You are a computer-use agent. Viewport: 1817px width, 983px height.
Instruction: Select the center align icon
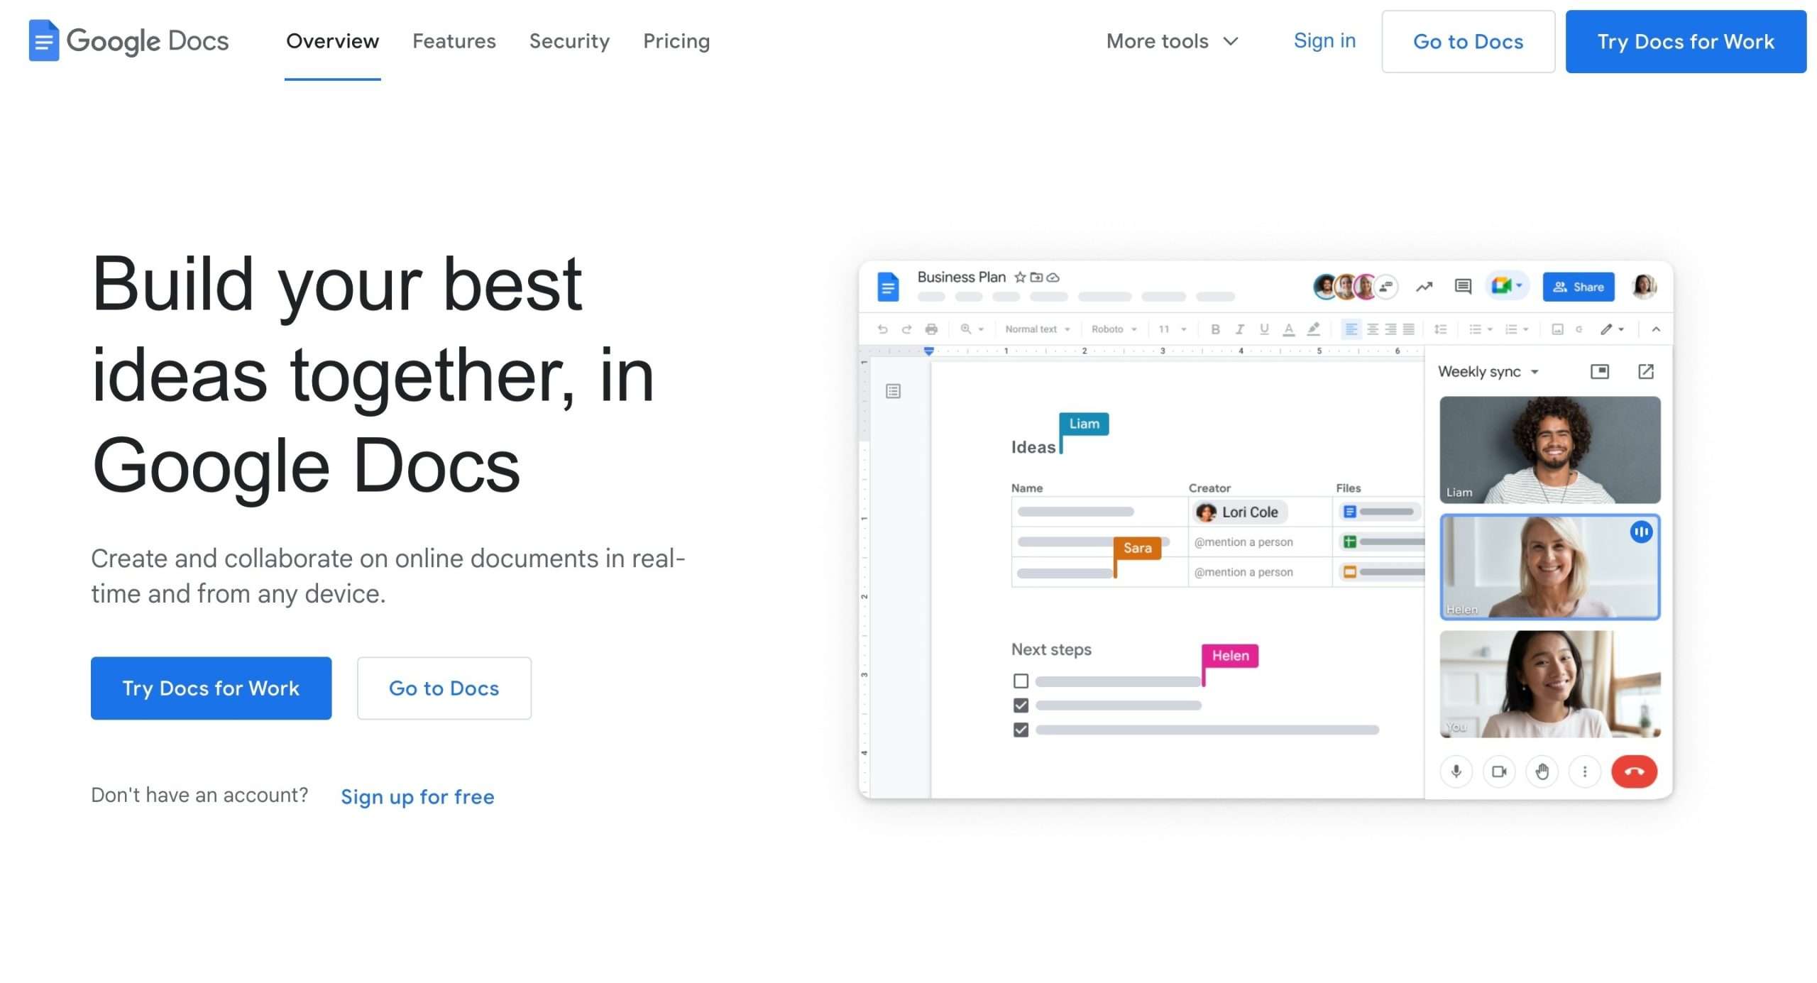tap(1372, 329)
